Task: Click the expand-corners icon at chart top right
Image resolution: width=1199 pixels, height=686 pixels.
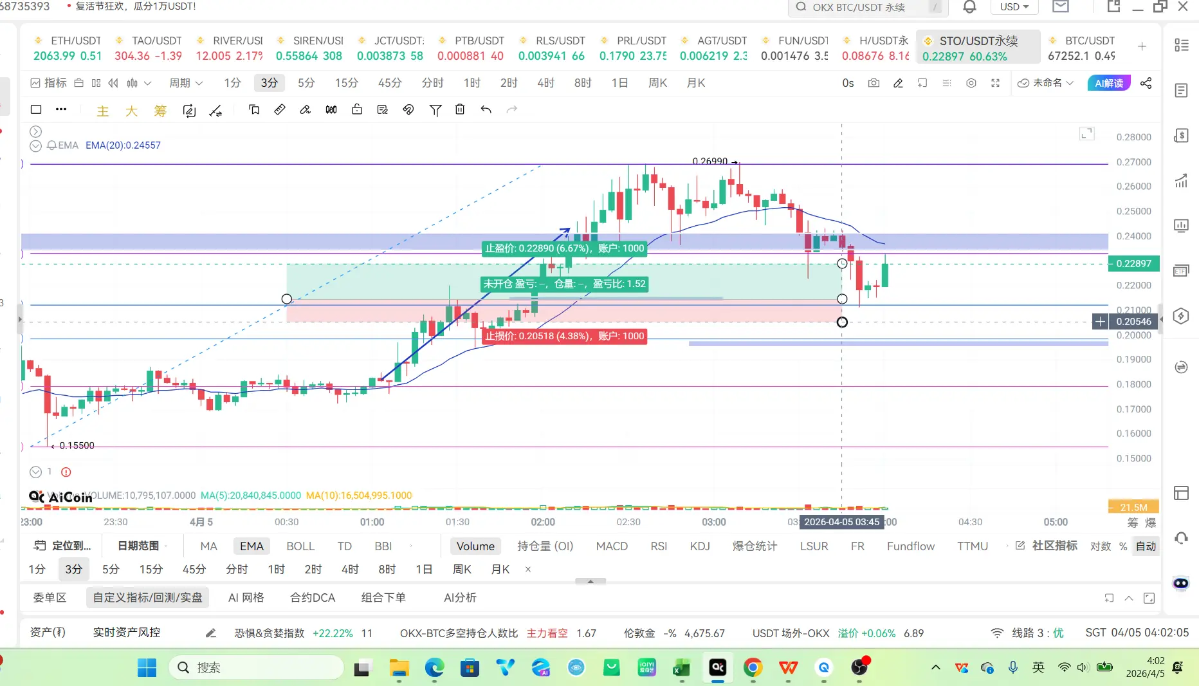Action: pyautogui.click(x=1087, y=134)
